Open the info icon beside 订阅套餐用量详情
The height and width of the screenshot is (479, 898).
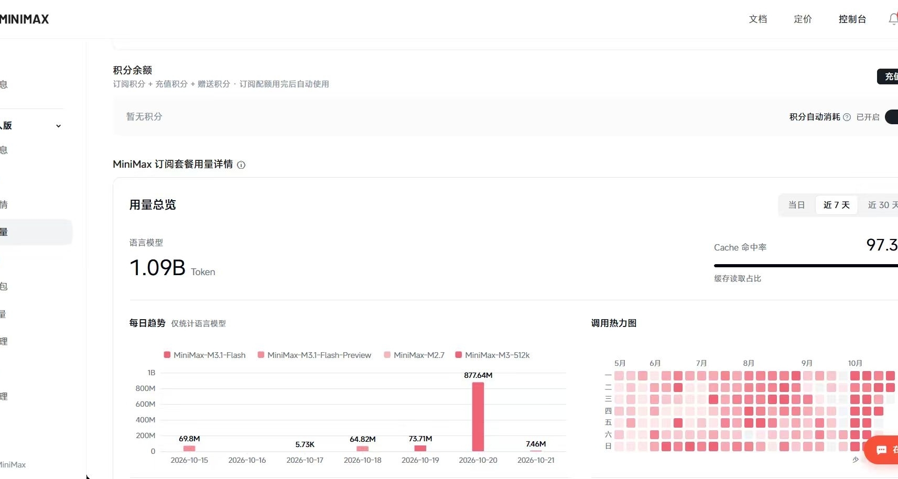241,165
